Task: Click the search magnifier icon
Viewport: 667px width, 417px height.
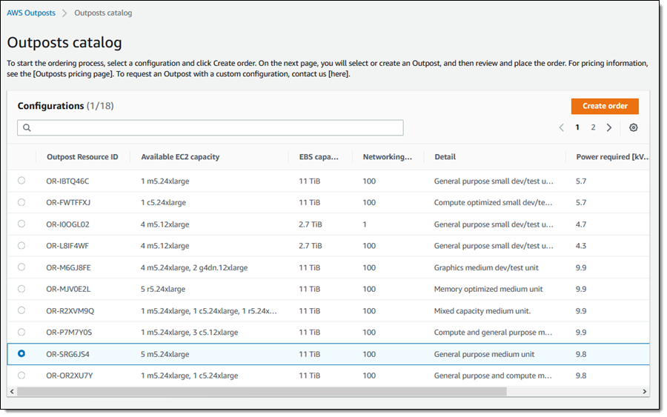Action: click(x=27, y=127)
